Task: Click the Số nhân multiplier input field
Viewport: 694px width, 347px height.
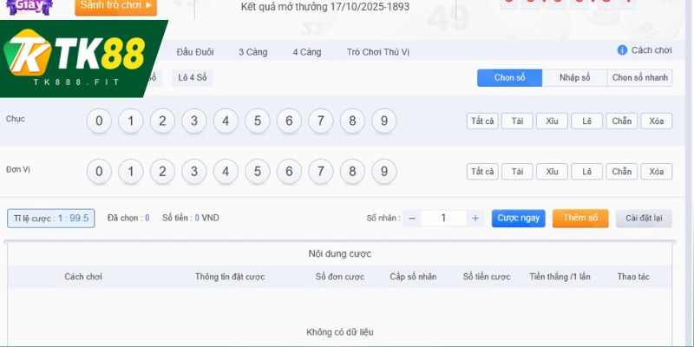Action: click(443, 219)
